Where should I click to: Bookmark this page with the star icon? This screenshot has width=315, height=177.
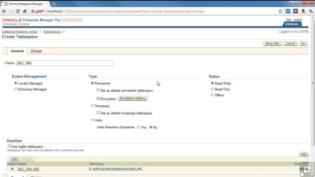tap(281, 11)
